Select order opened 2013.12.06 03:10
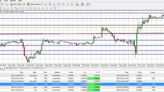164x92 pixels. (82, 81)
